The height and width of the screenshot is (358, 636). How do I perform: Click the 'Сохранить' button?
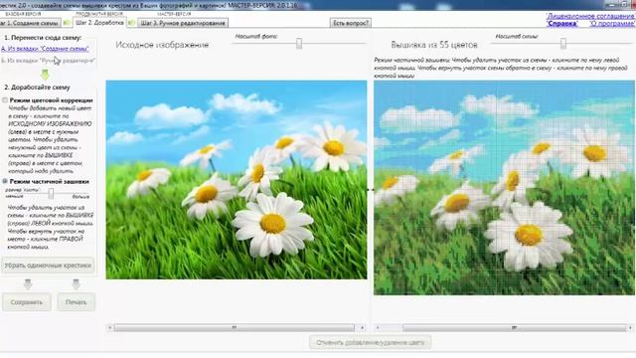coord(27,302)
